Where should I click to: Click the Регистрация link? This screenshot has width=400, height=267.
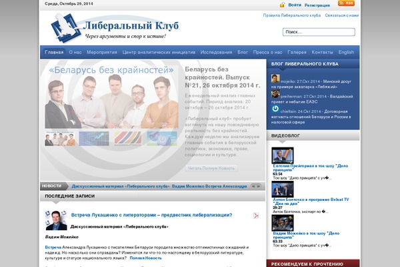(x=317, y=5)
